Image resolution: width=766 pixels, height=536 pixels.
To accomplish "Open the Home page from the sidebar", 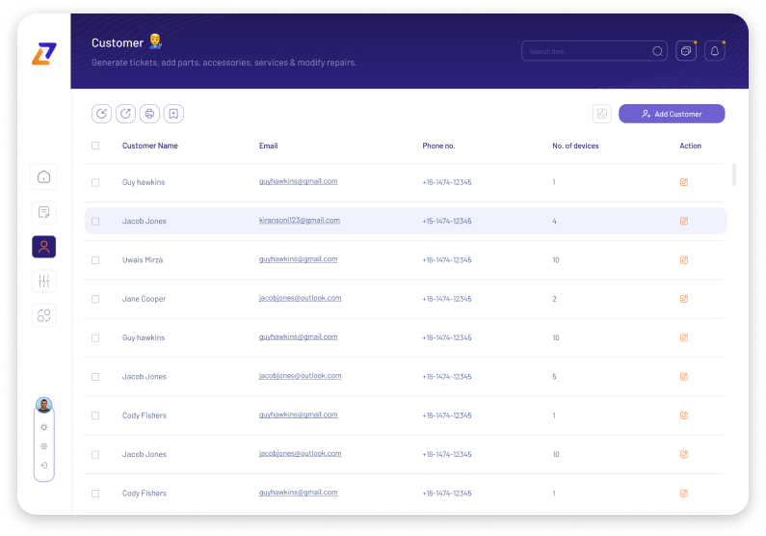I will click(43, 176).
